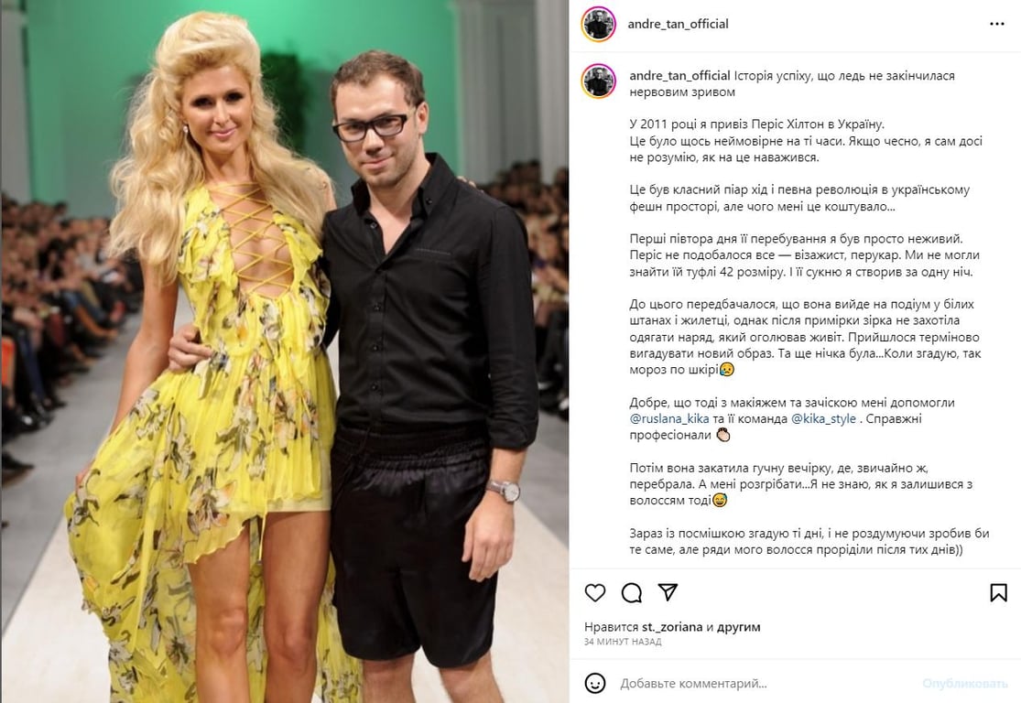Click the Опубликовать post button
The height and width of the screenshot is (703, 1021).
(x=964, y=684)
